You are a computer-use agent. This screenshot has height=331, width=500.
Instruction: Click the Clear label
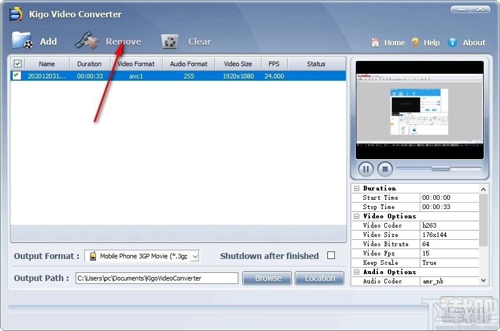[199, 41]
